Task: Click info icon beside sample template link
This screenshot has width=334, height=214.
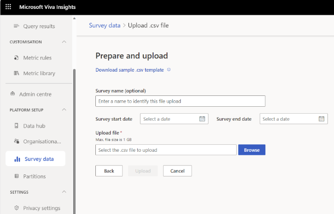Action: (169, 70)
